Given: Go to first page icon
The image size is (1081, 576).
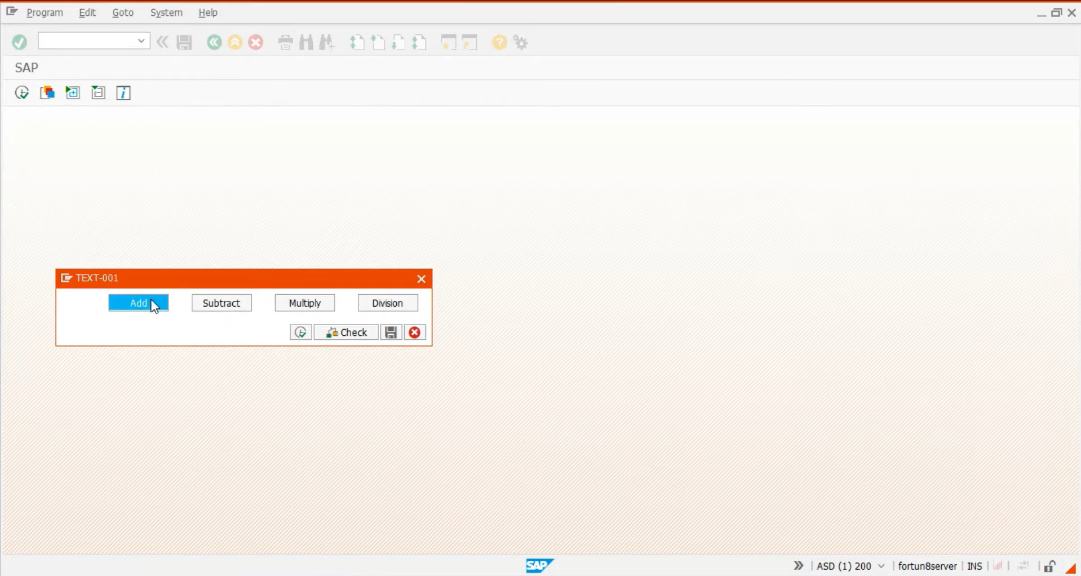Looking at the screenshot, I should point(357,42).
